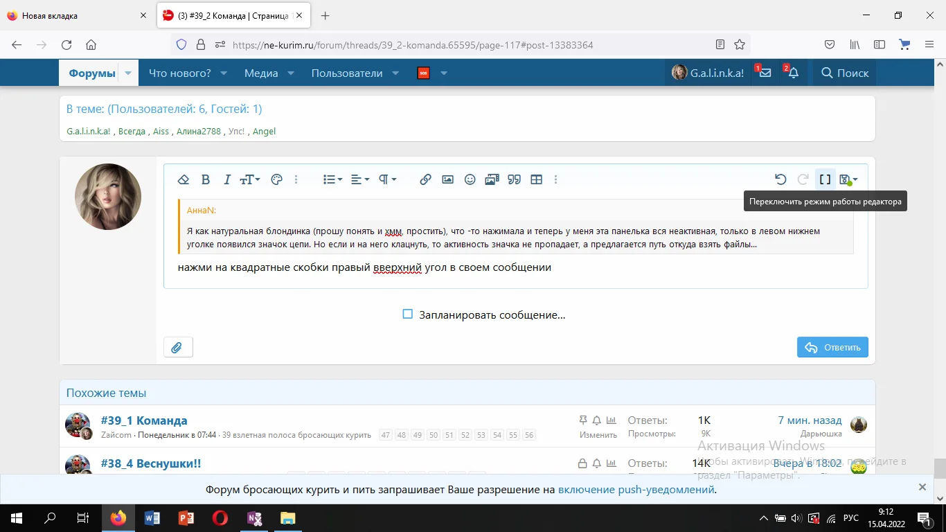The width and height of the screenshot is (946, 532).
Task: Toggle bold formatting in the editor
Action: pos(205,179)
